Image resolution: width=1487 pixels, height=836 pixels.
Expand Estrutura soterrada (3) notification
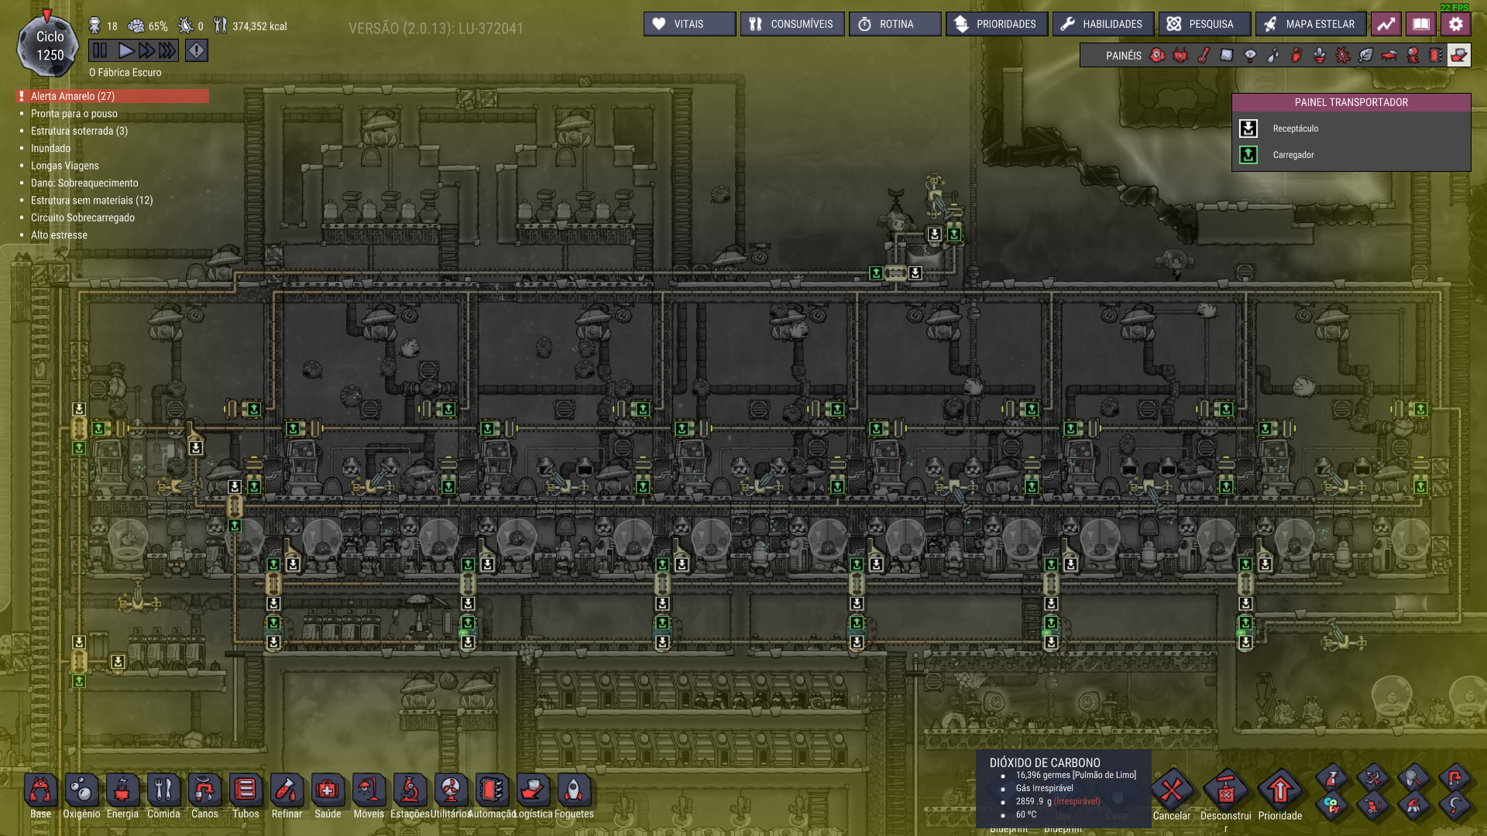[x=79, y=131]
